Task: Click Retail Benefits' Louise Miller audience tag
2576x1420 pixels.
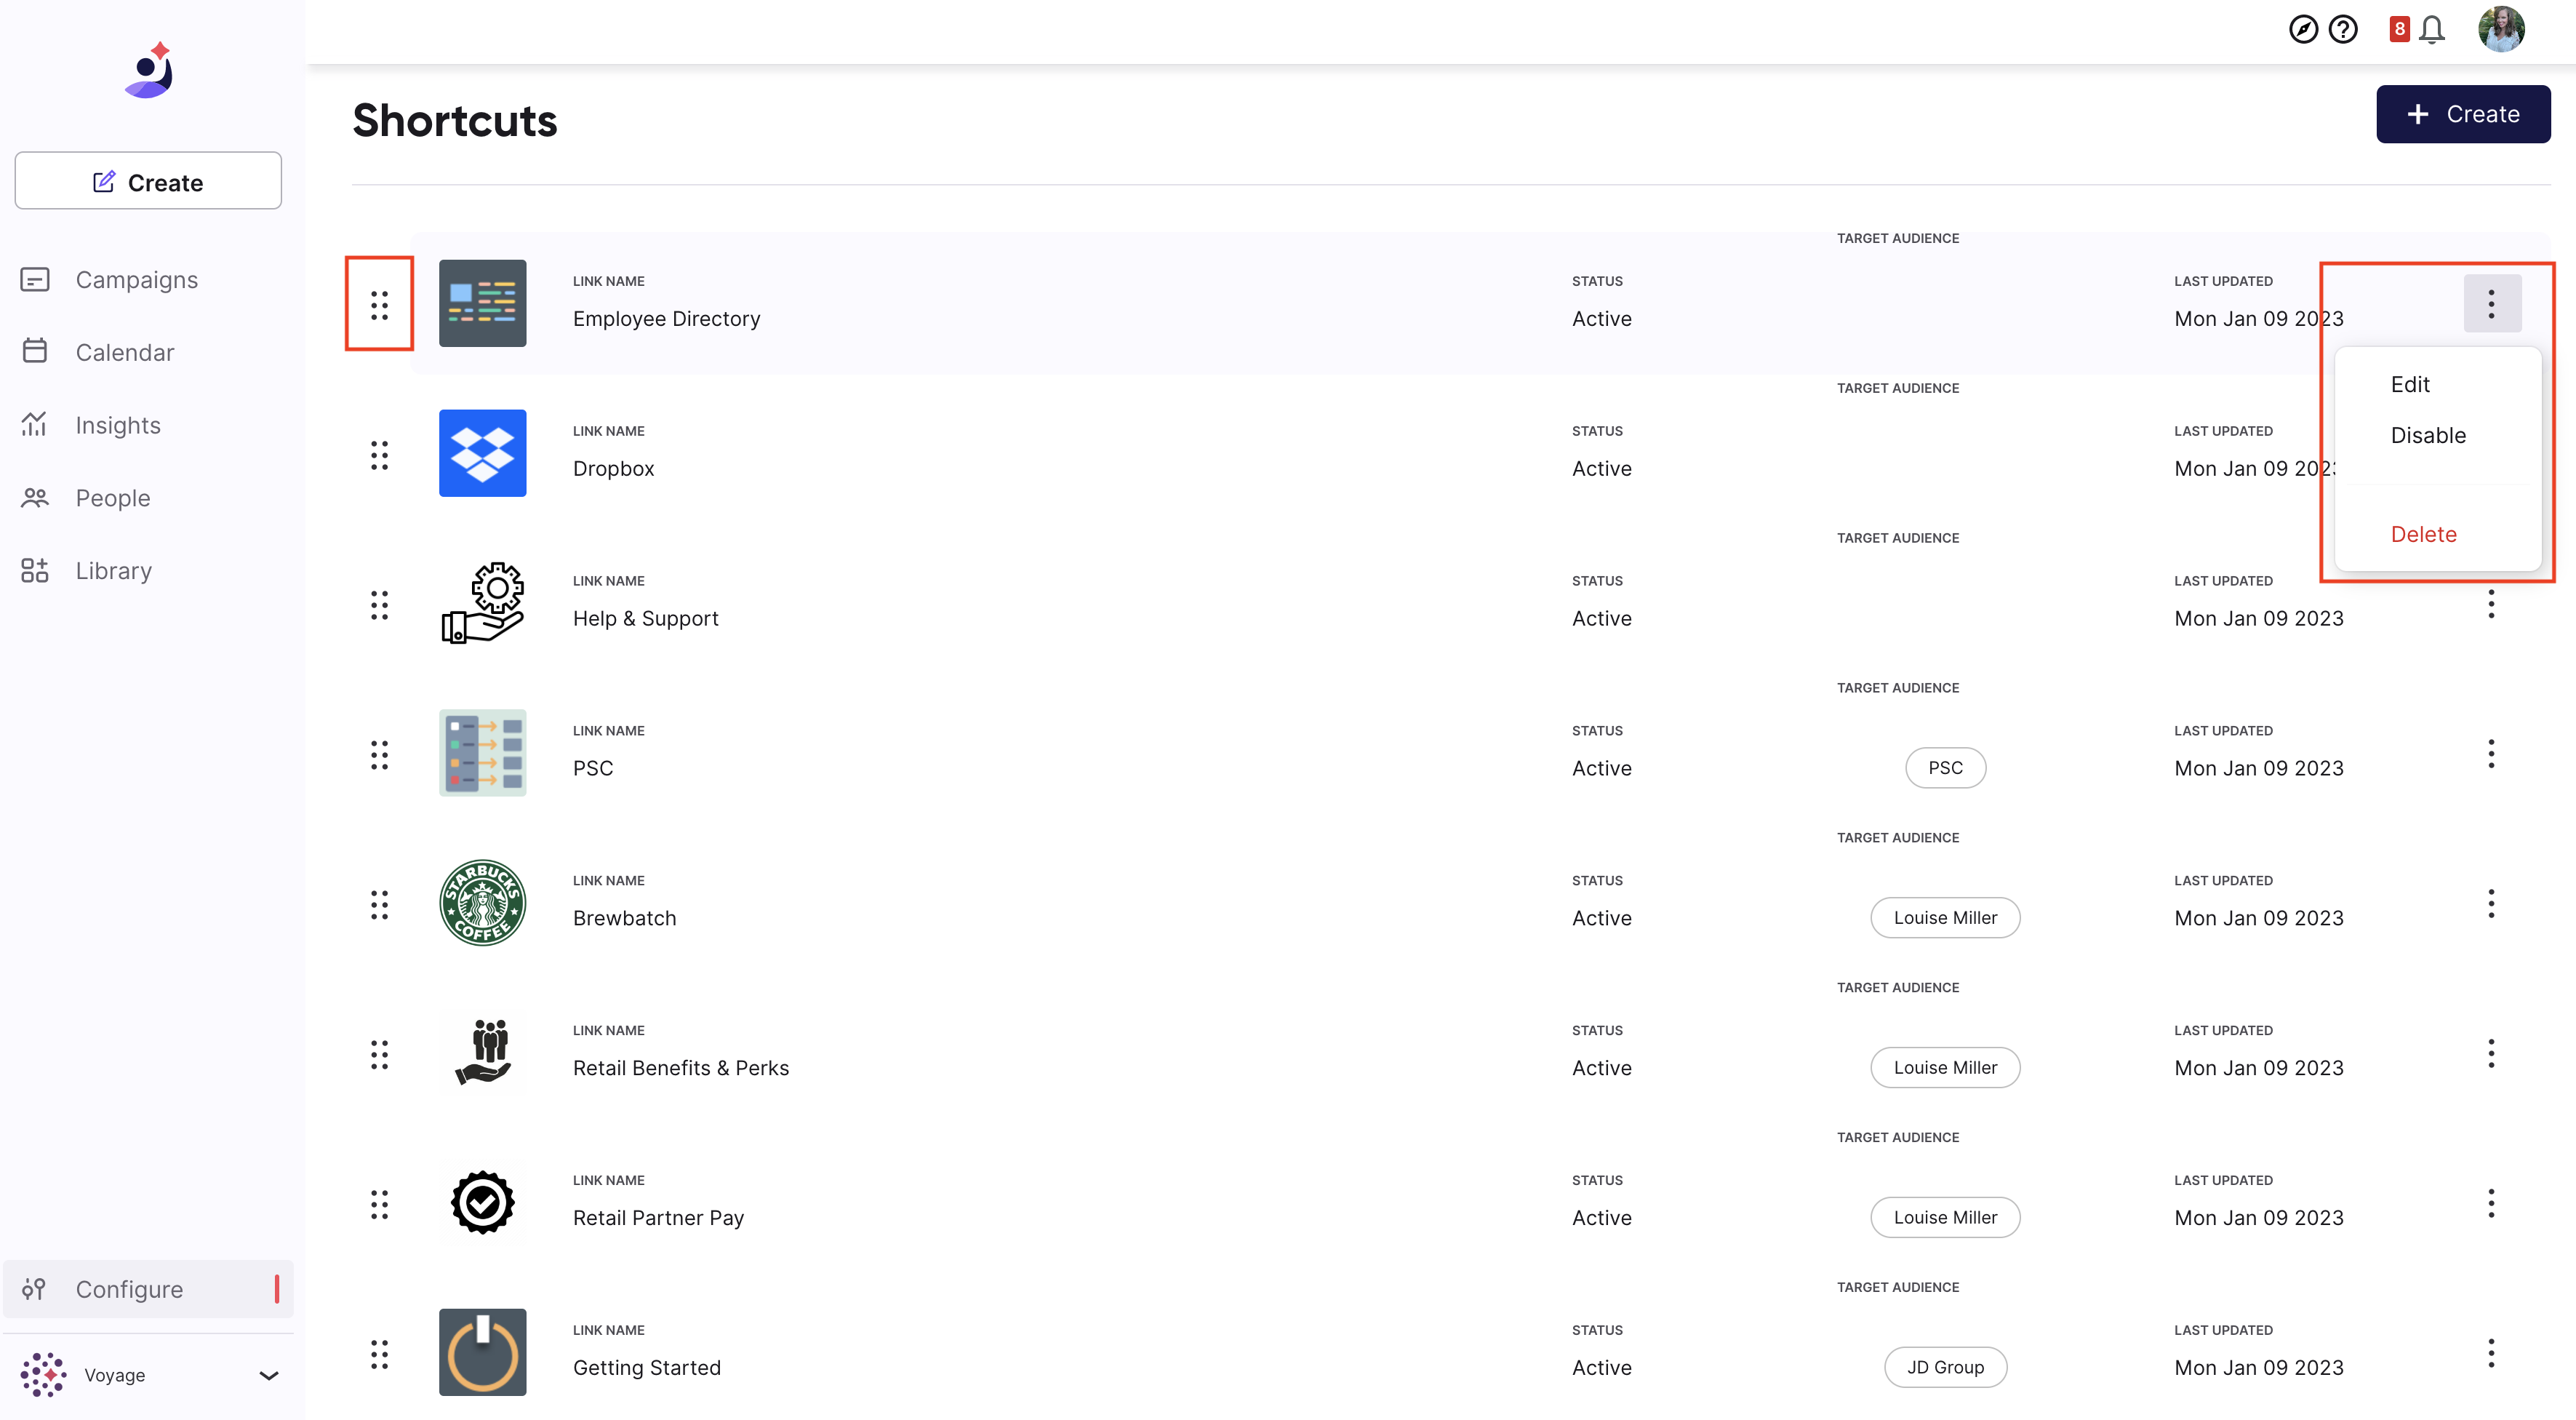Action: 1945,1068
